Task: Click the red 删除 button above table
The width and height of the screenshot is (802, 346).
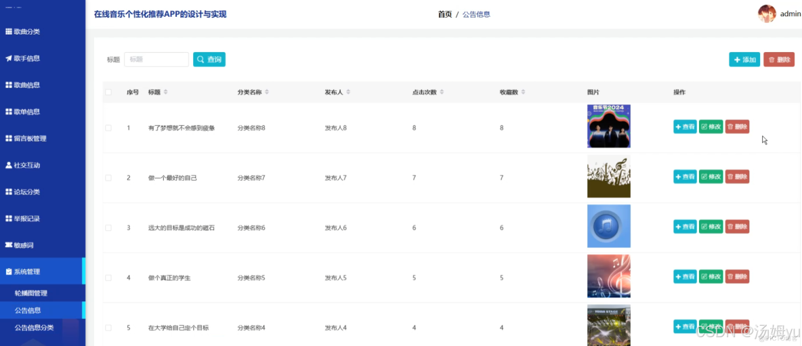Action: 779,60
